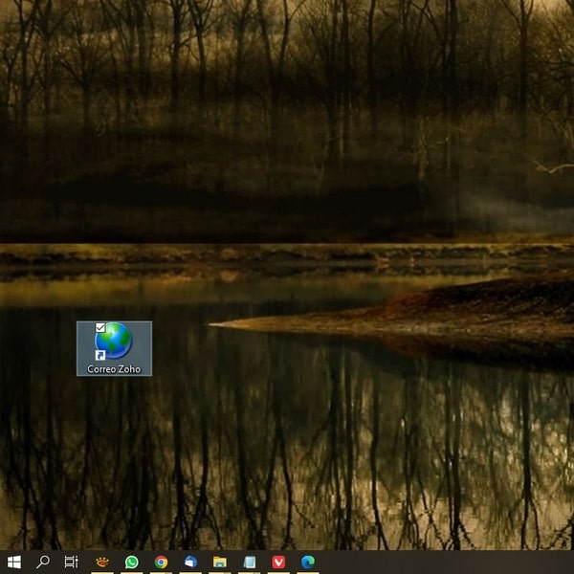Screen dimensions: 574x574
Task: Switch to Vivaldi browser in the taskbar
Action: click(278, 562)
